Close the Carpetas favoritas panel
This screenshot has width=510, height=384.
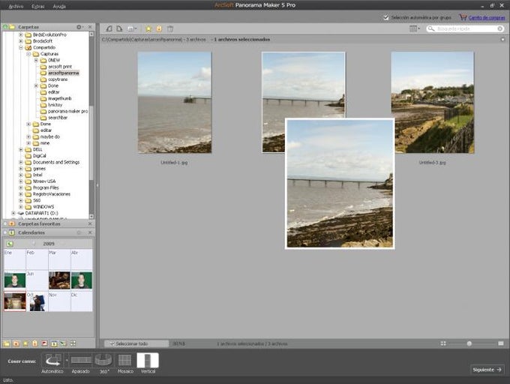click(x=90, y=223)
